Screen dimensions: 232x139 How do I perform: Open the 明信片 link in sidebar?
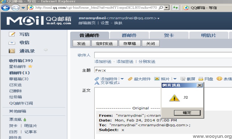(30, 126)
